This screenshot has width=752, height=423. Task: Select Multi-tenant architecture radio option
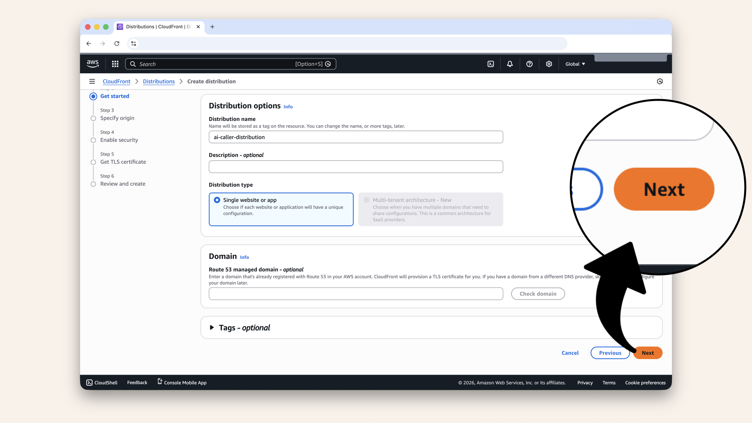point(367,200)
